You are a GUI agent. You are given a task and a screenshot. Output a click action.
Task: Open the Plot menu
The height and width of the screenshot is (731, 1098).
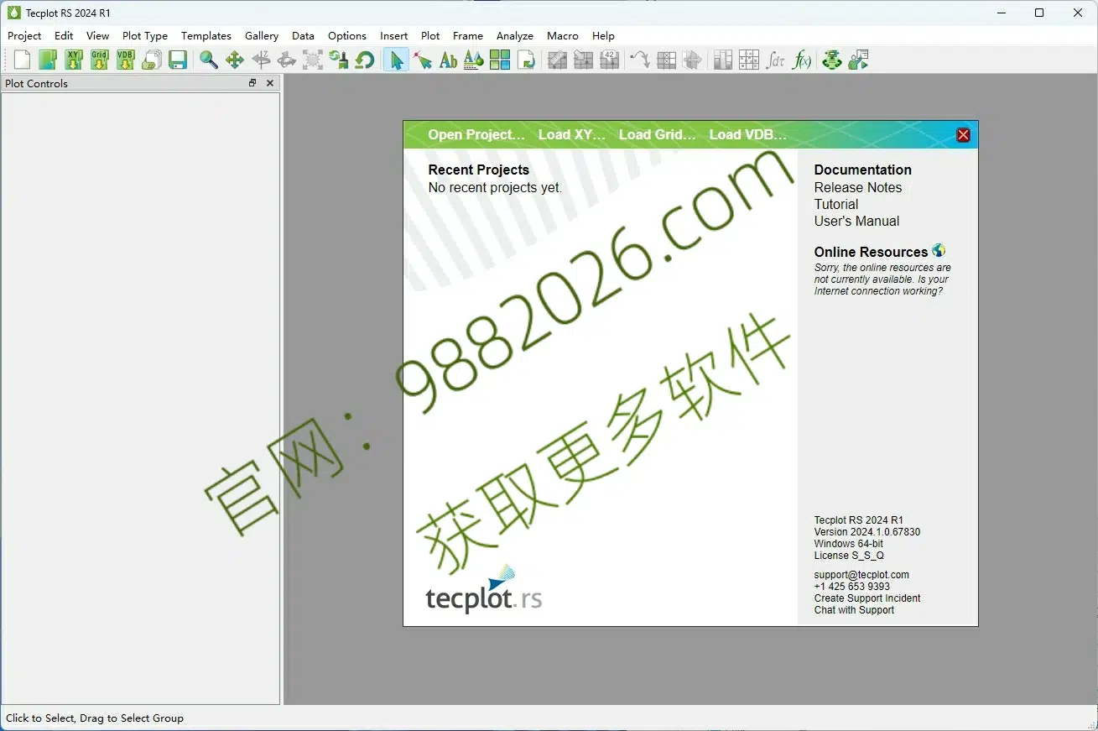tap(430, 35)
